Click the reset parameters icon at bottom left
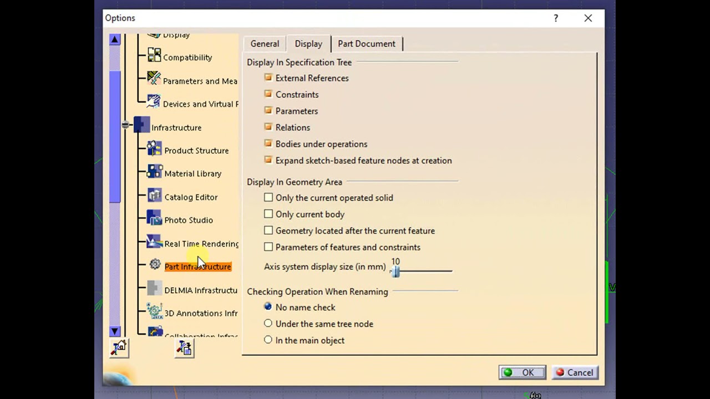The width and height of the screenshot is (710, 399). pyautogui.click(x=119, y=348)
